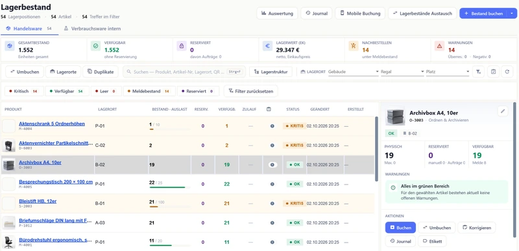This screenshot has width=519, height=251.
Task: Click the Bestand buchen button
Action: 483,13
